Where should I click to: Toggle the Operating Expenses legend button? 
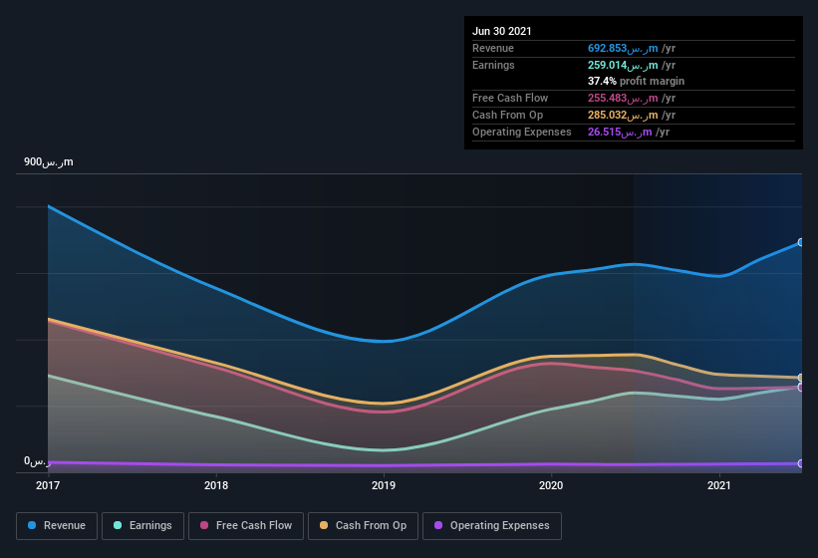coord(492,526)
